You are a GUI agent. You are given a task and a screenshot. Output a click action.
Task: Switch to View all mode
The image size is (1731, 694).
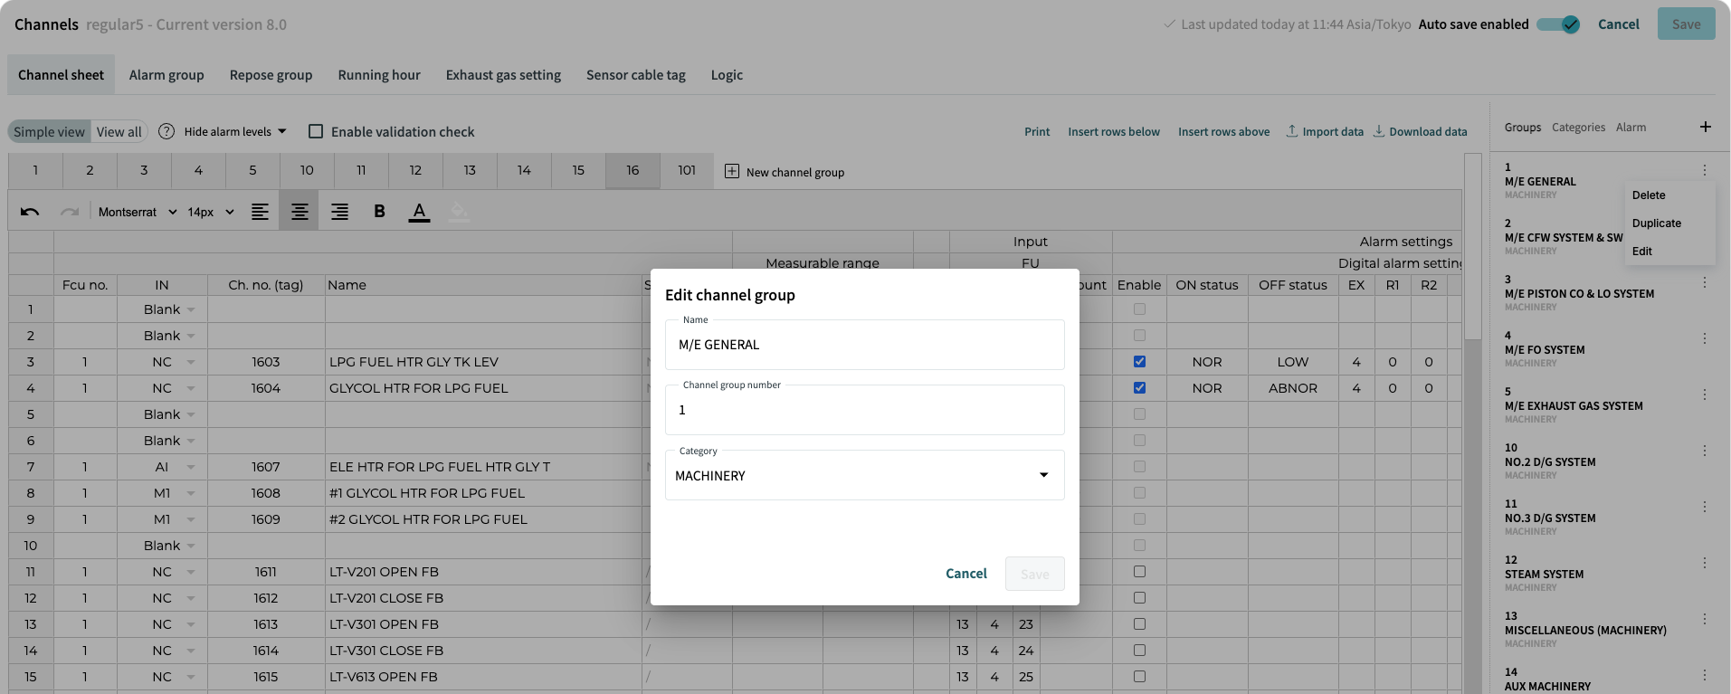(119, 131)
